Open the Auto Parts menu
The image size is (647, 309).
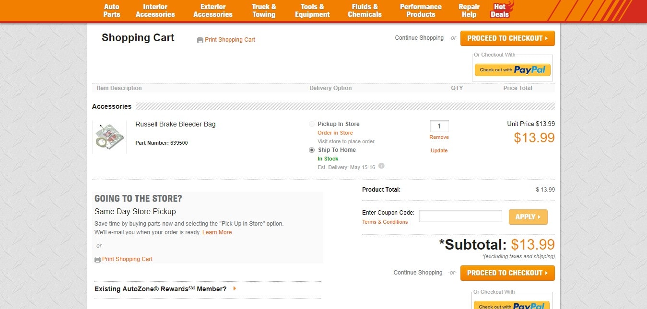[112, 11]
